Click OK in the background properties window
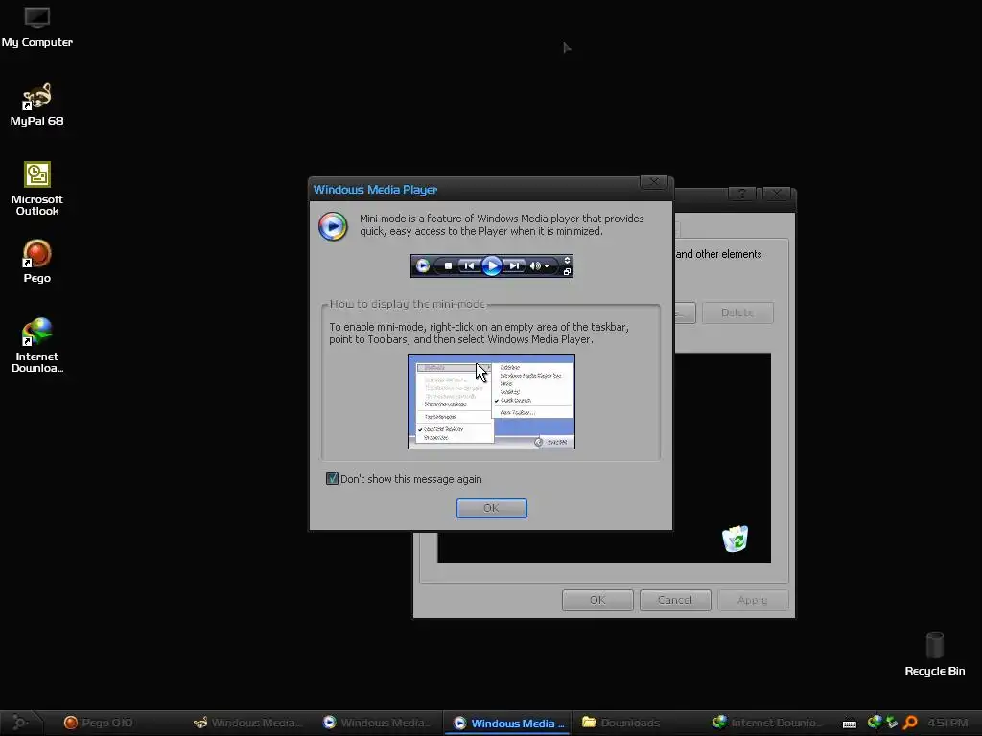Image resolution: width=982 pixels, height=736 pixels. click(597, 600)
